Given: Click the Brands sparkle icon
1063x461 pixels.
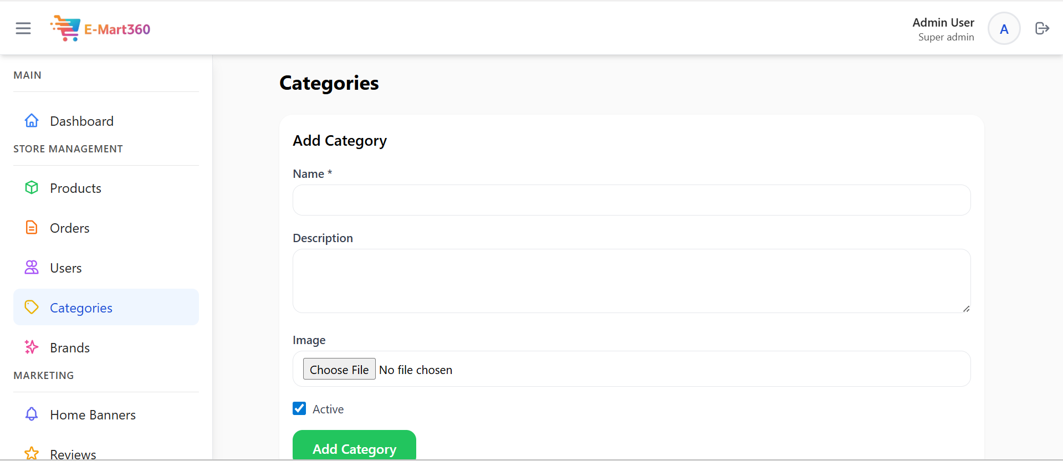Looking at the screenshot, I should (x=32, y=347).
